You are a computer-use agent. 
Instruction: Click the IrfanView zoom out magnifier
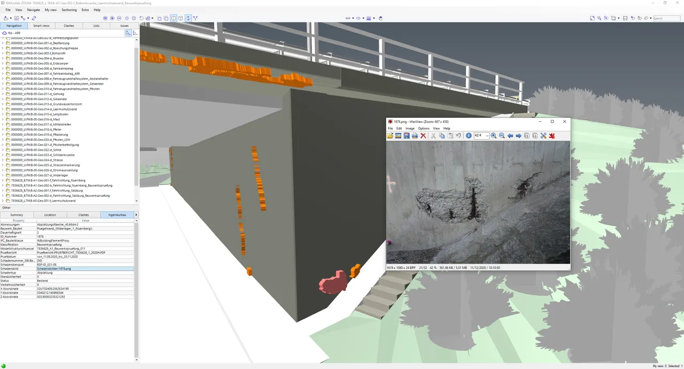(x=502, y=136)
